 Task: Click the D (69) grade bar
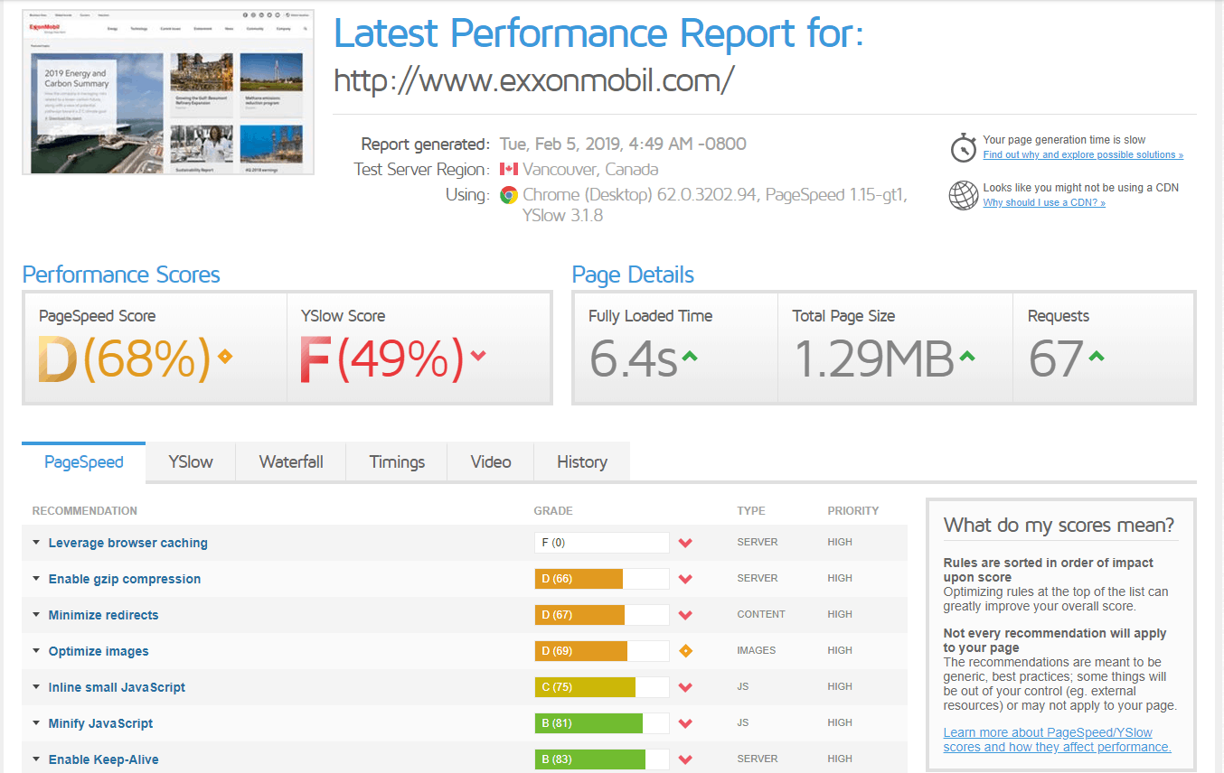pyautogui.click(x=602, y=651)
